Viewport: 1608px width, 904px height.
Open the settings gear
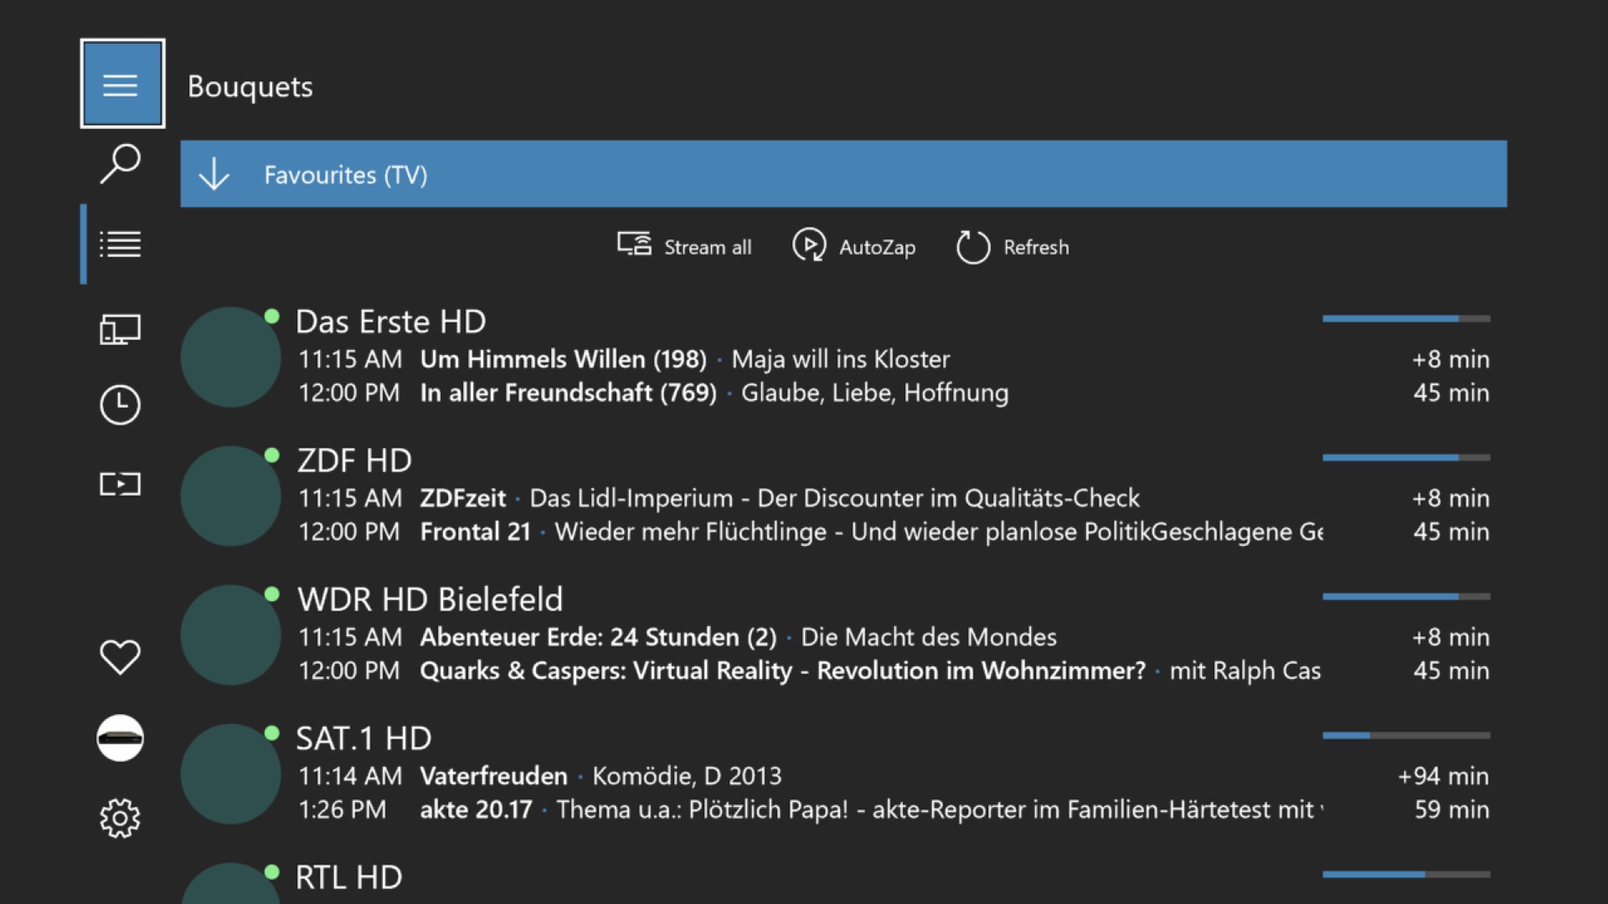click(121, 818)
